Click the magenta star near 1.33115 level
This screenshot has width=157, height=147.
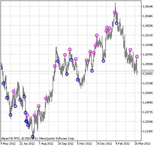tap(97, 35)
